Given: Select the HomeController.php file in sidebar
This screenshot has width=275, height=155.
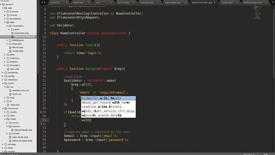Looking at the screenshot, I should coord(24,37).
